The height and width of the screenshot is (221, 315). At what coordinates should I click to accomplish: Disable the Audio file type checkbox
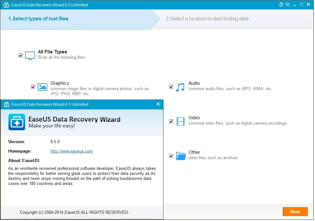tap(171, 87)
